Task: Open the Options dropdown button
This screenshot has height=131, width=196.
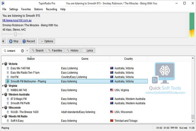Action: (x=47, y=41)
